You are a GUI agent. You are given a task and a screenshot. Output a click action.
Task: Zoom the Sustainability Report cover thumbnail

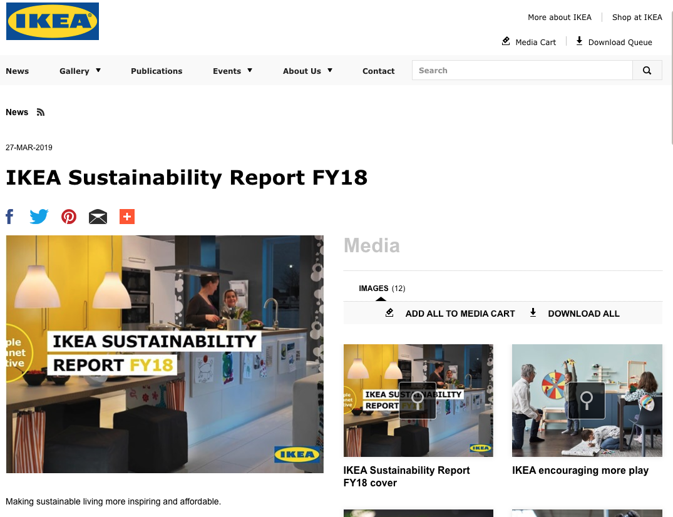coord(417,401)
